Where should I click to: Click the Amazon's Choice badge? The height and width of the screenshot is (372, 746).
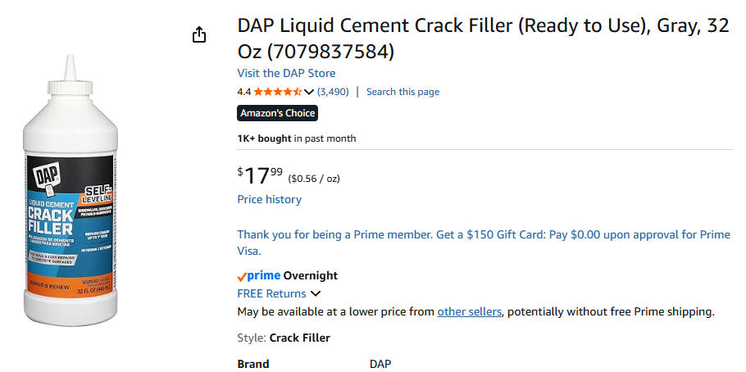tap(276, 113)
